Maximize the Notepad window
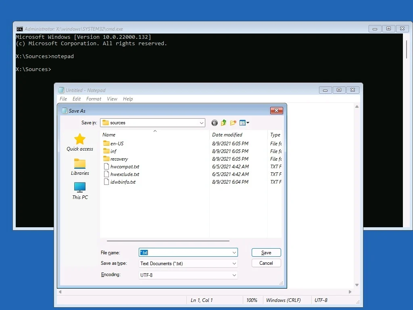Image resolution: width=413 pixels, height=310 pixels. pyautogui.click(x=339, y=90)
